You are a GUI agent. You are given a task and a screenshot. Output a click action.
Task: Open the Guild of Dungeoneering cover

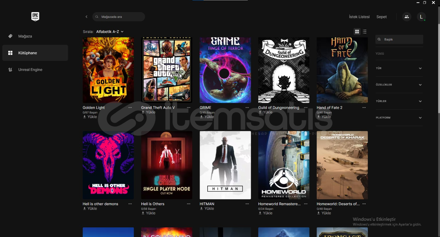pyautogui.click(x=284, y=70)
